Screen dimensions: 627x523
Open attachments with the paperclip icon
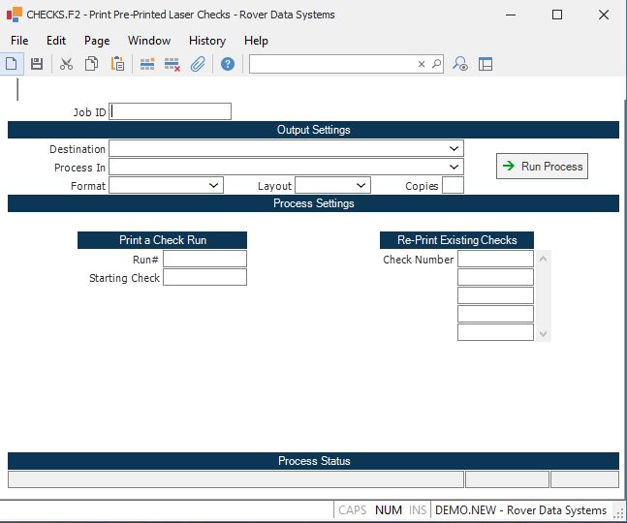pos(198,64)
